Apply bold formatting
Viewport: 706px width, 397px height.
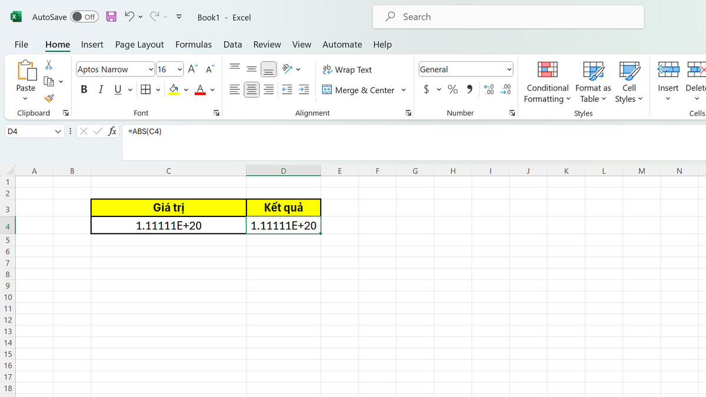click(84, 89)
